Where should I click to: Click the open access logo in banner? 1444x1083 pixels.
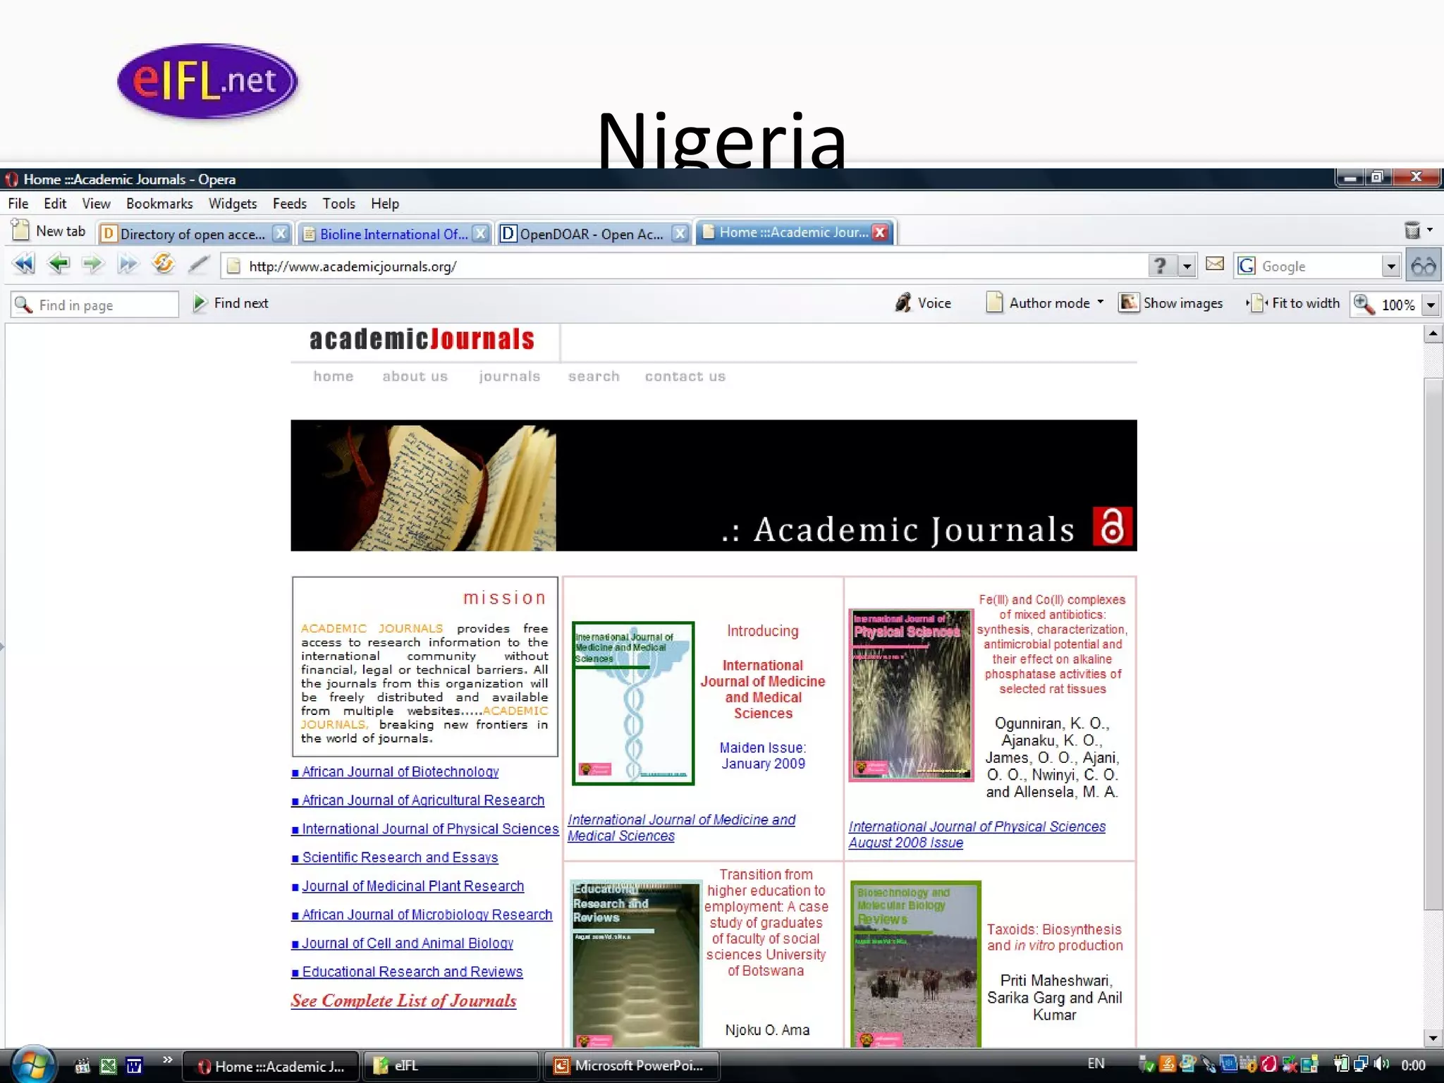point(1113,526)
